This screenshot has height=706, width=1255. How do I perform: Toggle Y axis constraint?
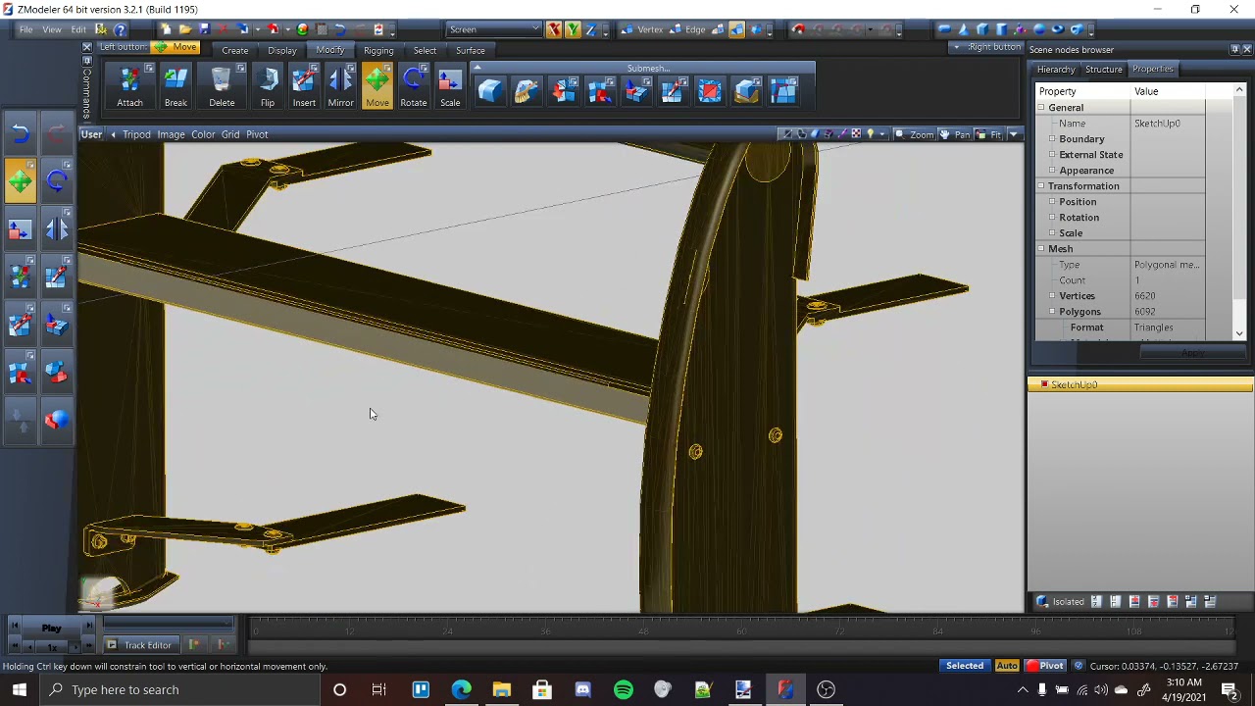(573, 29)
